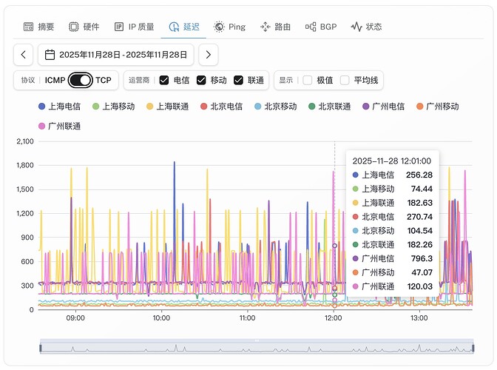Click the 10:00 x-axis time label
This screenshot has height=370, width=497.
161,318
